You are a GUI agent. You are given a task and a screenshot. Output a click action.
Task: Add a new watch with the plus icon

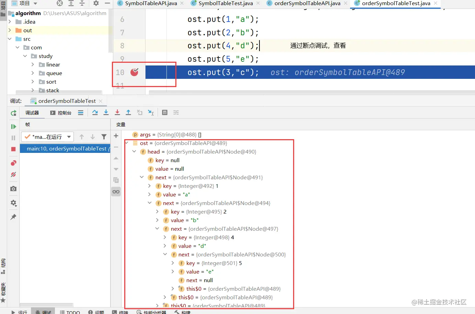click(x=116, y=136)
